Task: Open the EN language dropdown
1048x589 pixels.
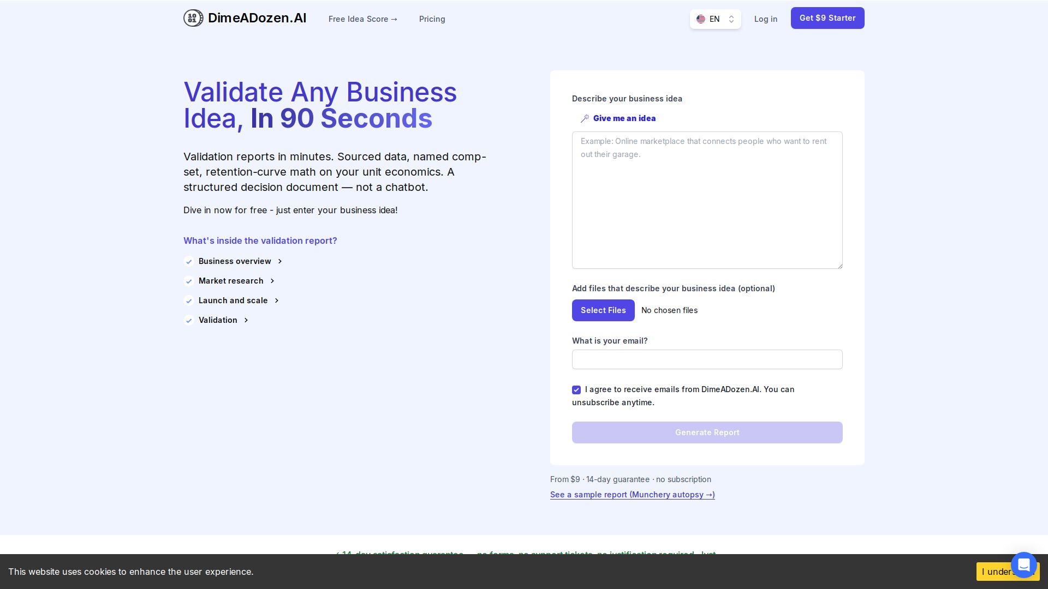Action: pyautogui.click(x=715, y=19)
